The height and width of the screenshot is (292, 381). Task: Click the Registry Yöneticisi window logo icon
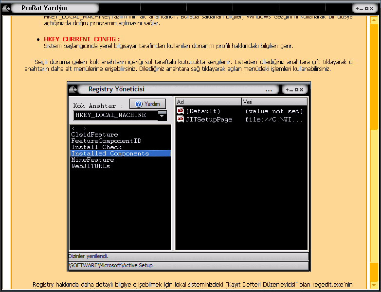(73, 89)
